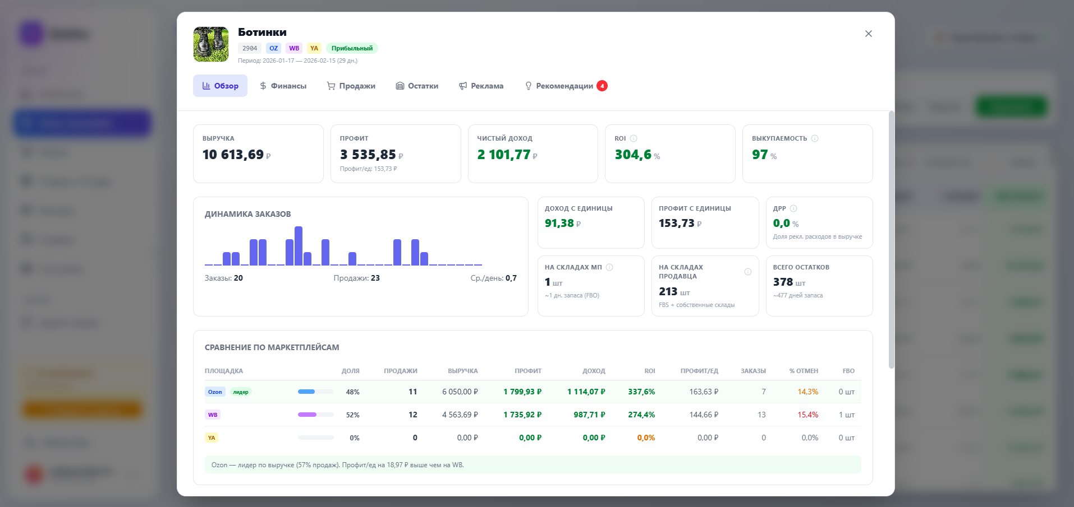Click info icon beside На складах МП
1074x507 pixels.
(x=609, y=267)
